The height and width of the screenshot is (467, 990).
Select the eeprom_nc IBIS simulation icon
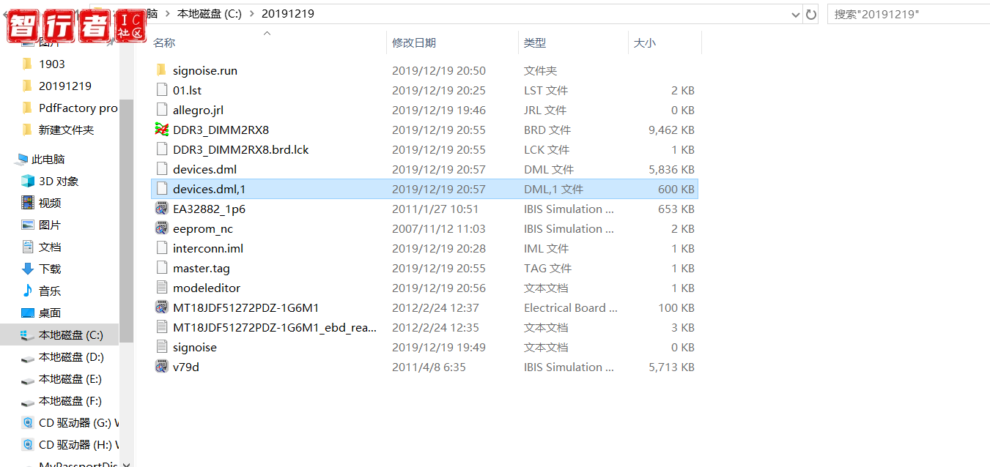pos(162,228)
